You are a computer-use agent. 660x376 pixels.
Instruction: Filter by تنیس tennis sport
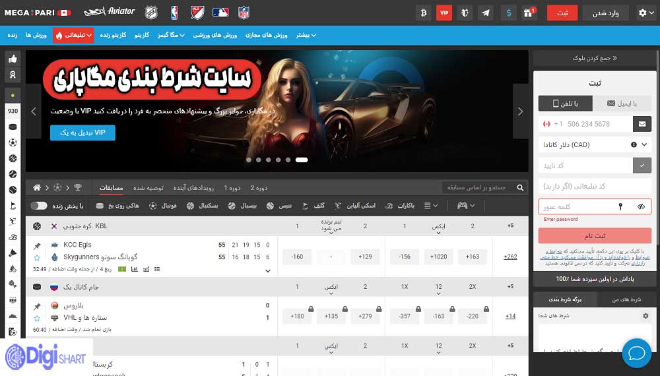pyautogui.click(x=279, y=206)
